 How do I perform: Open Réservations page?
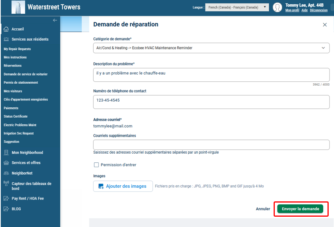pyautogui.click(x=13, y=66)
